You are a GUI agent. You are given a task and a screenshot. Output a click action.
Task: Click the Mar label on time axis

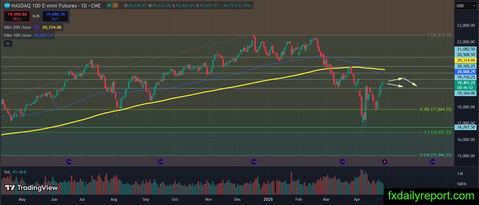pyautogui.click(x=326, y=199)
